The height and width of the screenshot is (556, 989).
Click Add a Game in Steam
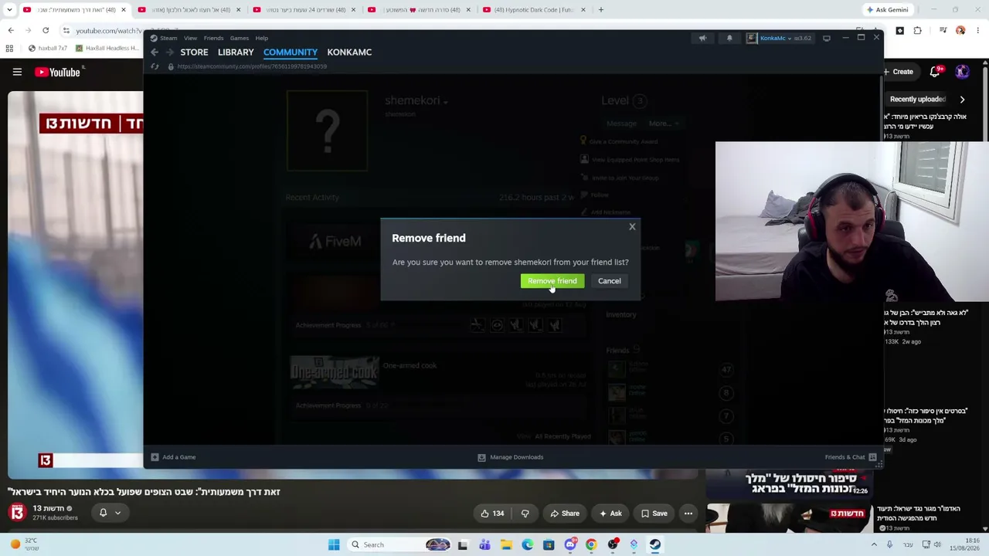pos(173,457)
